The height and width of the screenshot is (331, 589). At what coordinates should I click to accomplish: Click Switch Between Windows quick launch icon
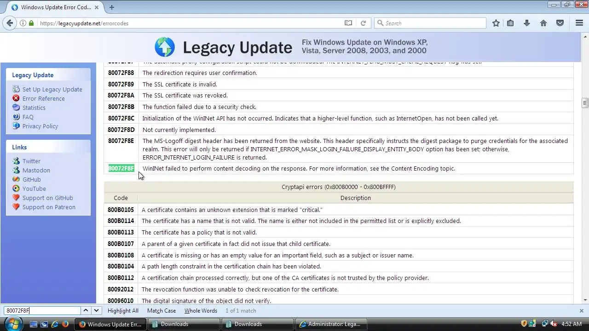(44, 324)
